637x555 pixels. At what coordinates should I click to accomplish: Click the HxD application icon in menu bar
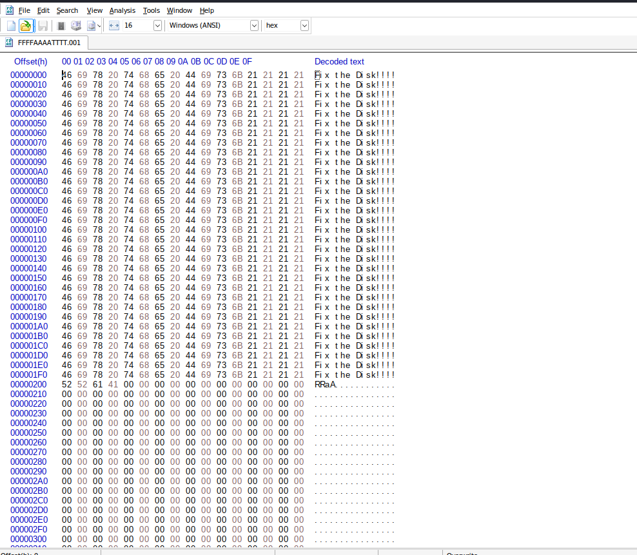click(x=9, y=10)
